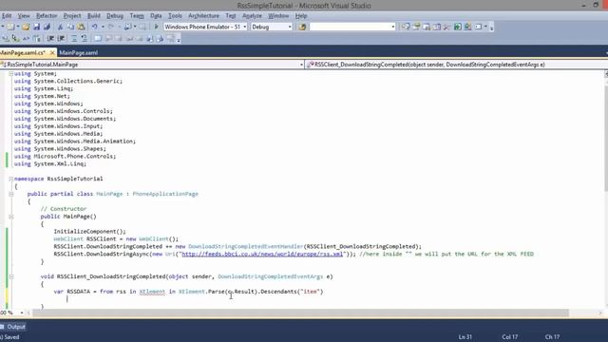Select the MainPage.xaml.cs tab

pos(23,53)
